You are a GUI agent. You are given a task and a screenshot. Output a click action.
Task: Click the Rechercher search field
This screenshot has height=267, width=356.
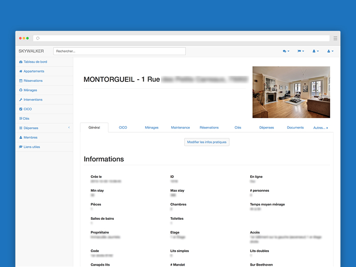[119, 51]
